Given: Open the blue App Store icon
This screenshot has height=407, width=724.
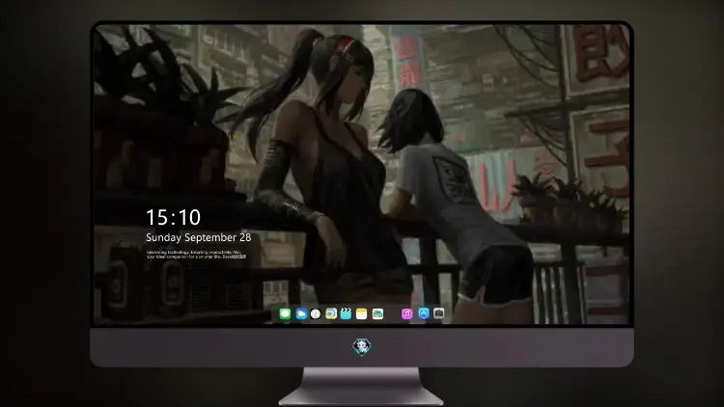Looking at the screenshot, I should [x=424, y=313].
